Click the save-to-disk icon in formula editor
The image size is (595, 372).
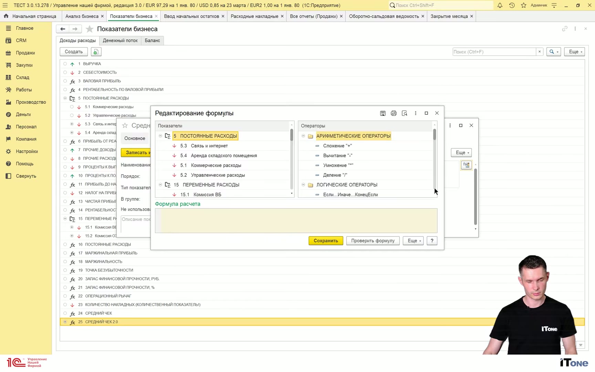point(383,113)
